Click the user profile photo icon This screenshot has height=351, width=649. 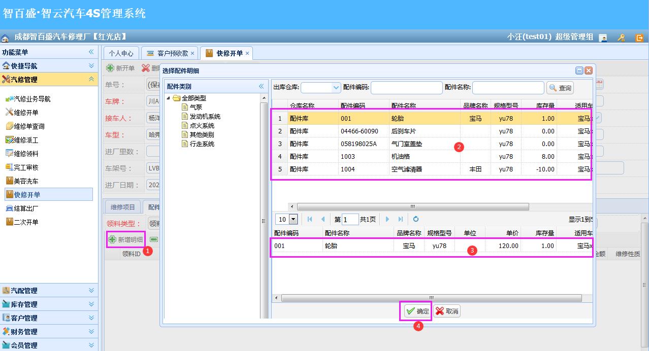602,38
